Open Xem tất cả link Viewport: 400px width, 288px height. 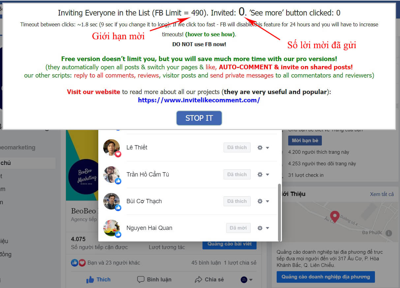click(x=382, y=194)
